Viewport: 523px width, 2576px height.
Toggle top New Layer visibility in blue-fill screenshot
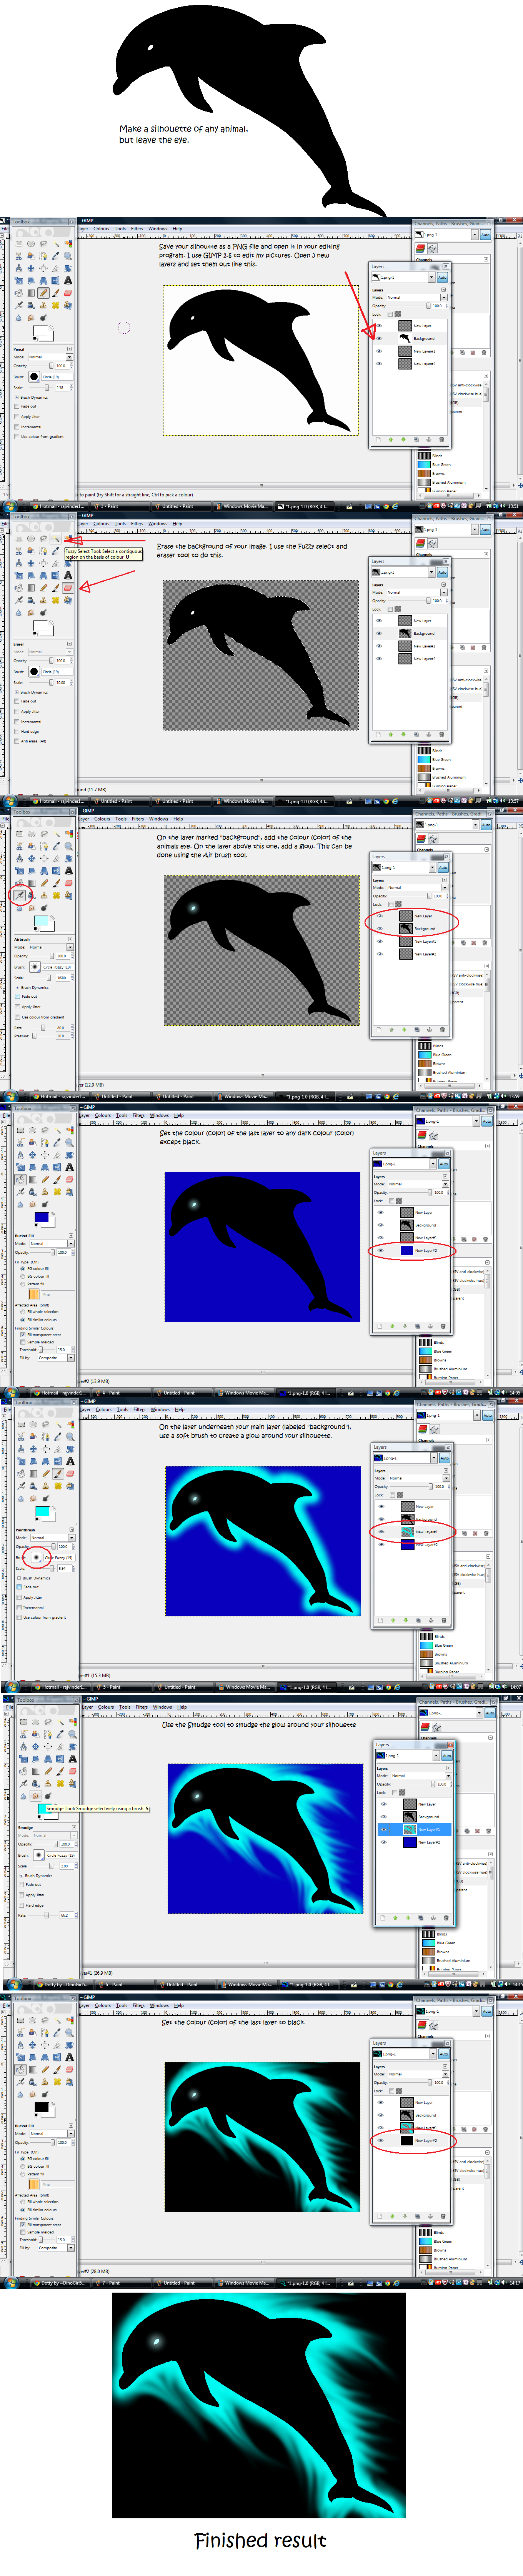click(380, 1212)
